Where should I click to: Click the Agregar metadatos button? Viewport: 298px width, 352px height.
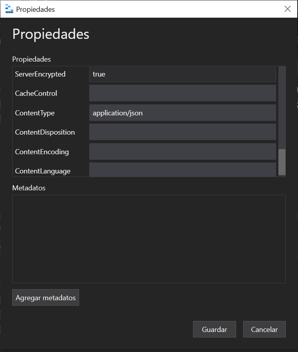(x=45, y=297)
